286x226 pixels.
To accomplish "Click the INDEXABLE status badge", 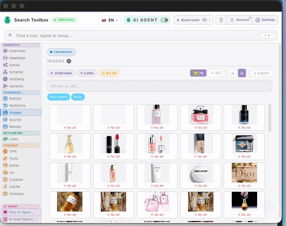I will [x=64, y=20].
